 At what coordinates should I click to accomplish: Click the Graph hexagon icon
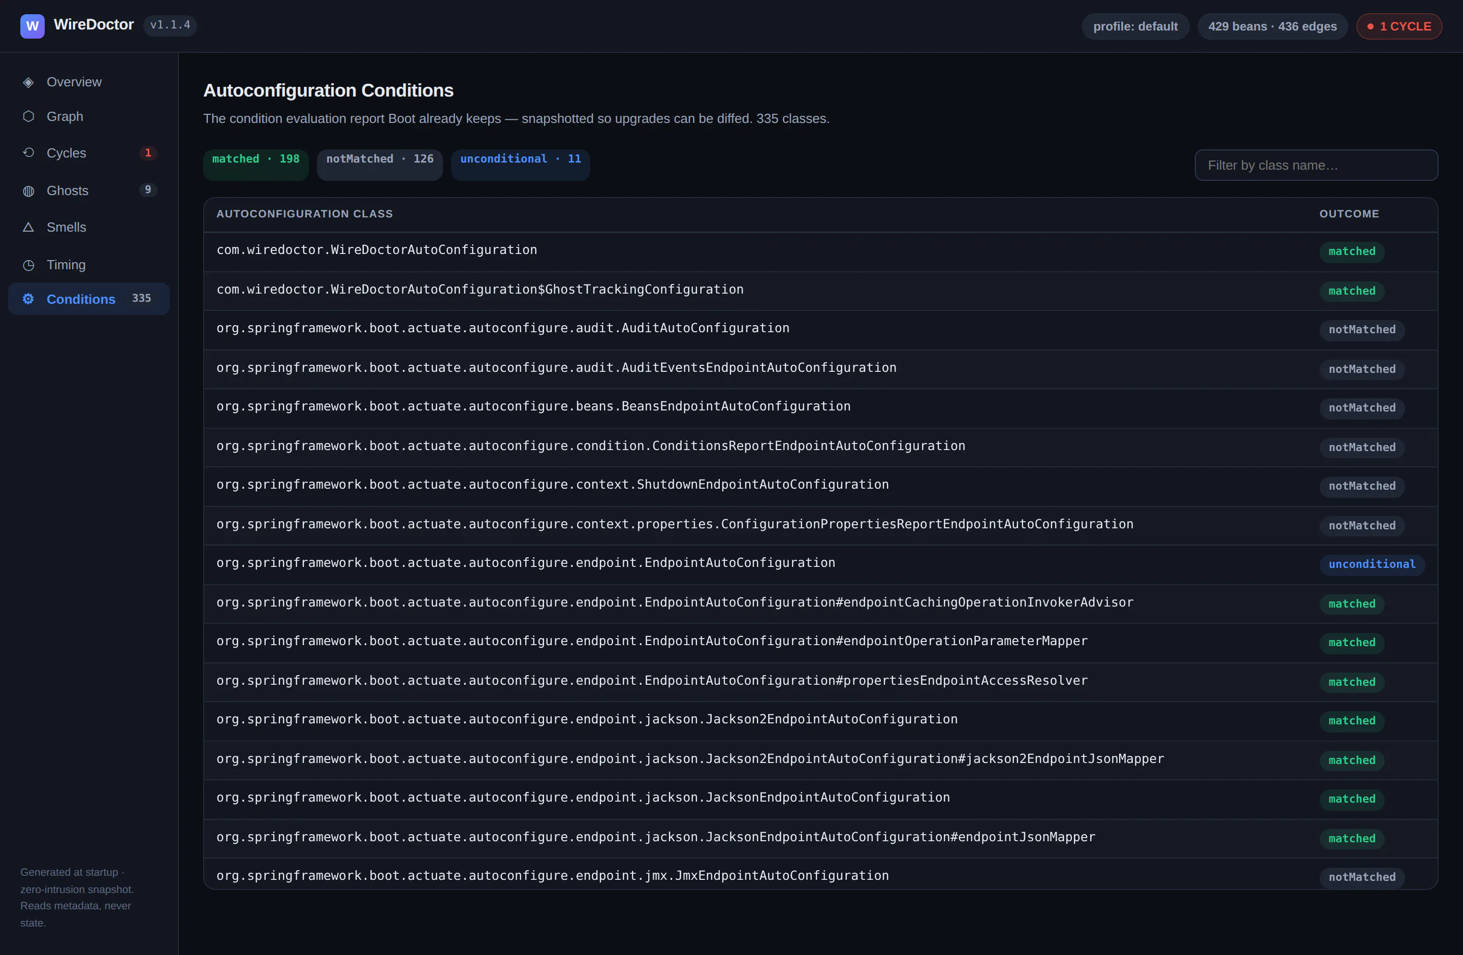coord(28,116)
